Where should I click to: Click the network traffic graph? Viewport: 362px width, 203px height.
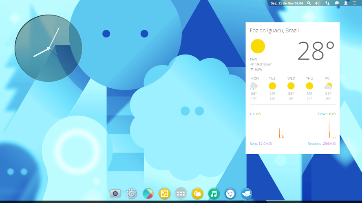click(x=293, y=128)
